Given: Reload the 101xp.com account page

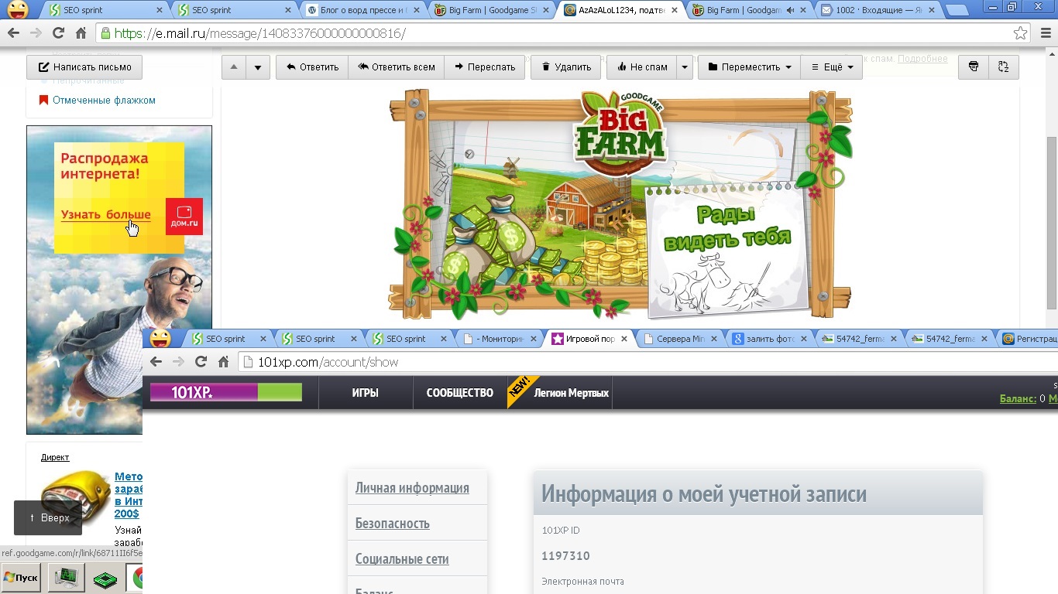Looking at the screenshot, I should pos(201,361).
